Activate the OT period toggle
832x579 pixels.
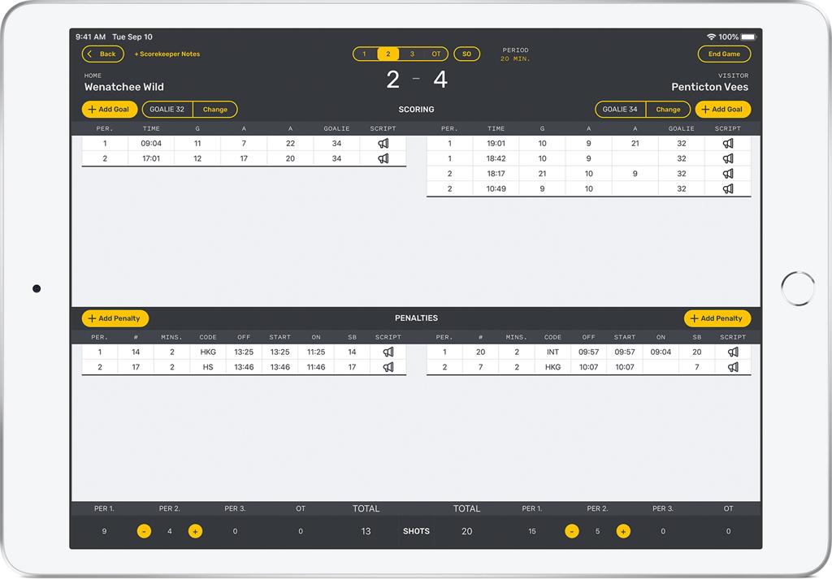coord(436,54)
